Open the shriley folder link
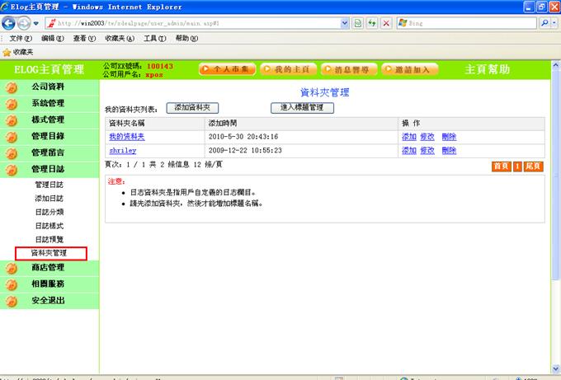This screenshot has height=380, width=561. coord(122,151)
